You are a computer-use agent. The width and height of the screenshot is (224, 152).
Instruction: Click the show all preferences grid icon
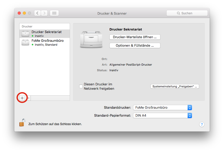(x=54, y=13)
